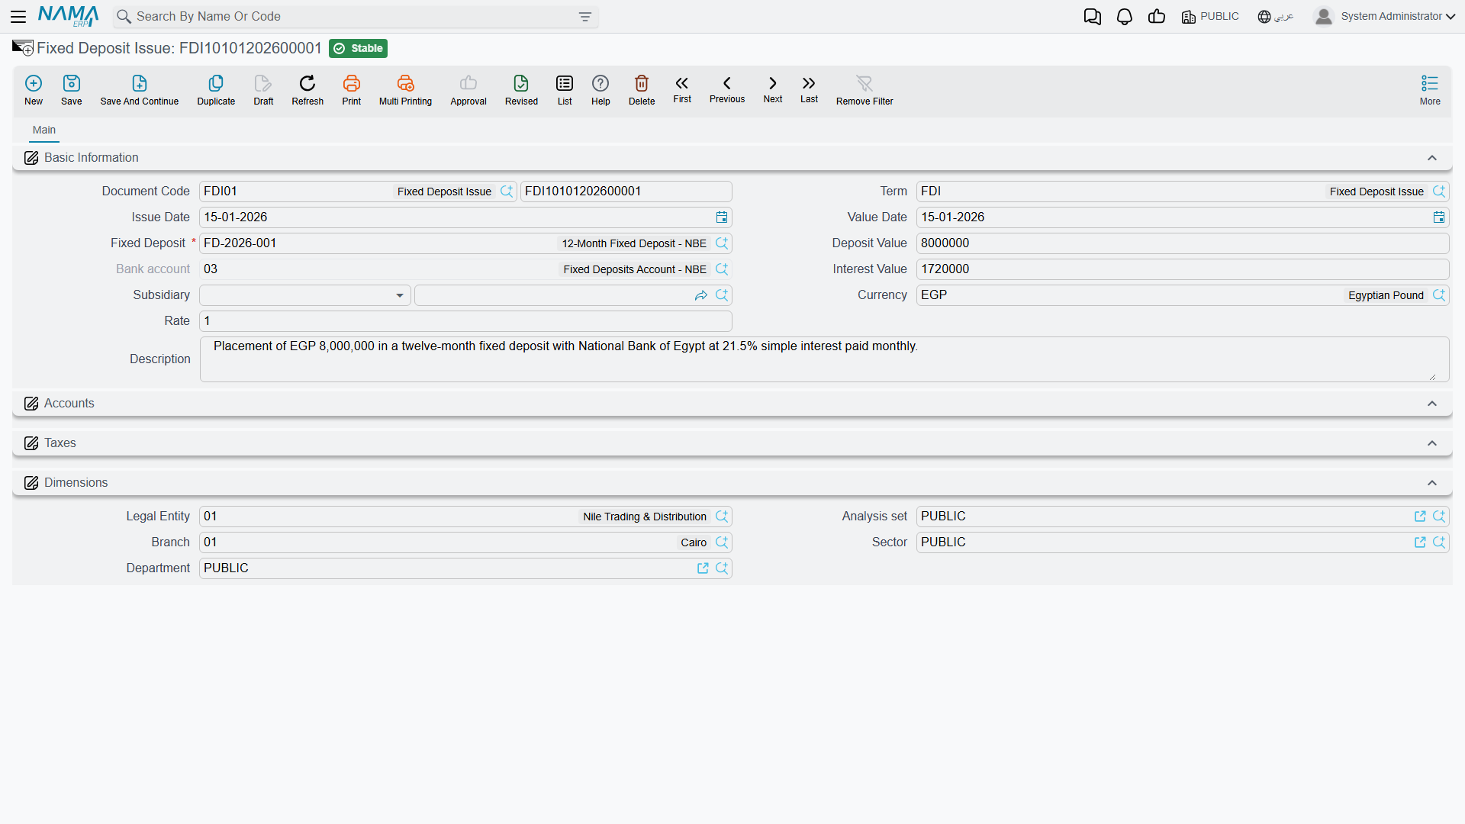This screenshot has width=1465, height=824.
Task: Click the thumbs-up feedback icon
Action: point(1157,17)
